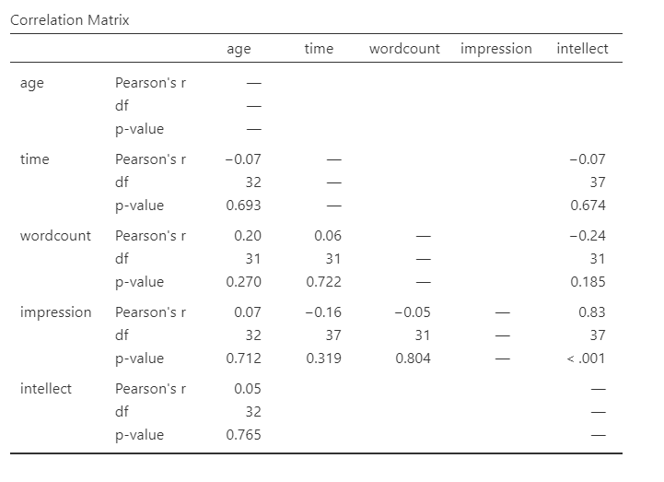Click the impression row label
Image resolution: width=664 pixels, height=482 pixels.
55,312
